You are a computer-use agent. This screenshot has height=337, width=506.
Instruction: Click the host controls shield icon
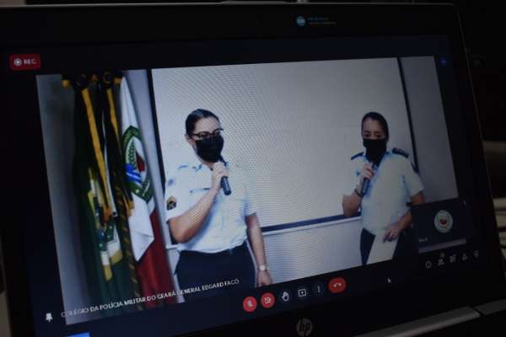click(x=476, y=254)
